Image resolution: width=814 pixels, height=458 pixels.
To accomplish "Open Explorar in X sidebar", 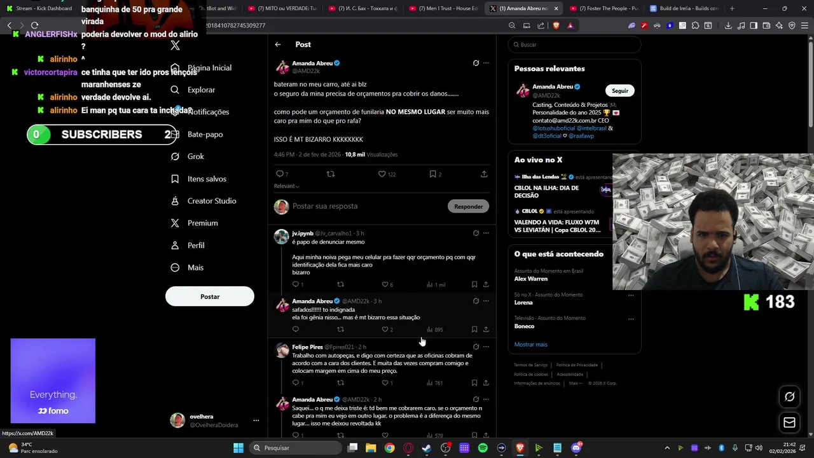I will 201,90.
